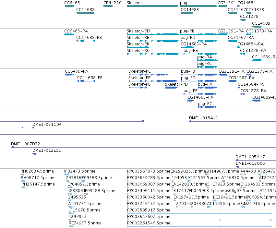This screenshot has height=228, width=276.
Task: Open the CG31391-RA transcript label
Action: (231, 31)
